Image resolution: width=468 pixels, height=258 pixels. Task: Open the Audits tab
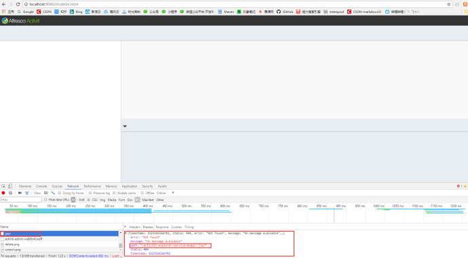tap(162, 186)
